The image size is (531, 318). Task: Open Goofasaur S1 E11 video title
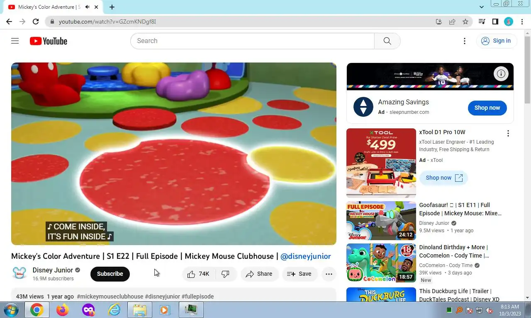pyautogui.click(x=460, y=209)
